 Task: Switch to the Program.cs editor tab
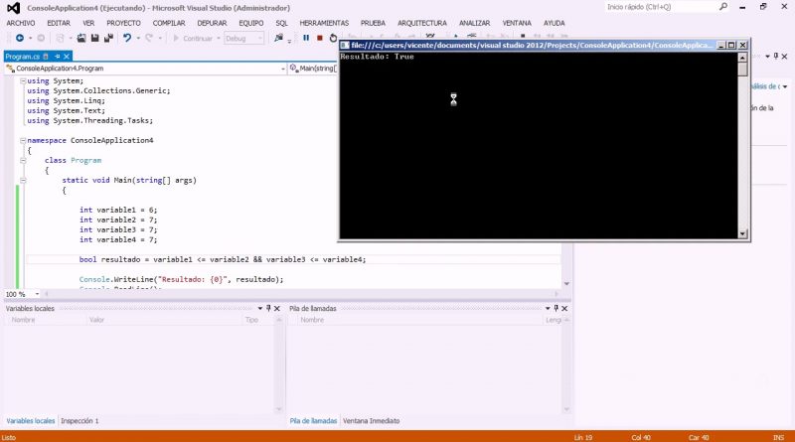[x=23, y=57]
